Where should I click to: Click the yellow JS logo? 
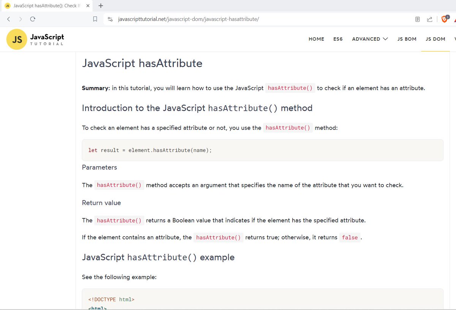(17, 39)
